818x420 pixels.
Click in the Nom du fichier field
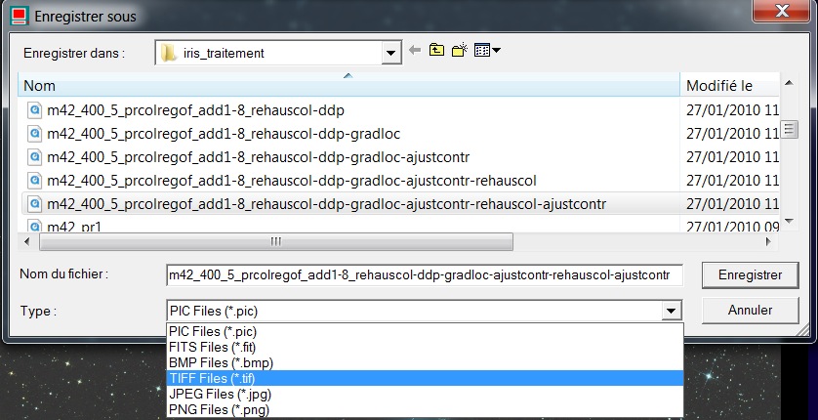[x=424, y=275]
